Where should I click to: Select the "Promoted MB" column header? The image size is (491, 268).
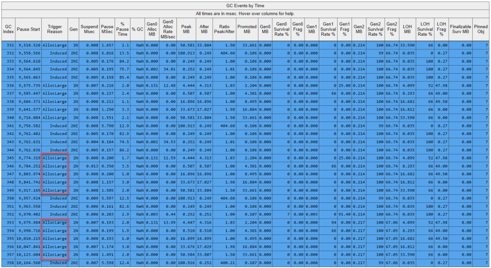[x=247, y=29]
